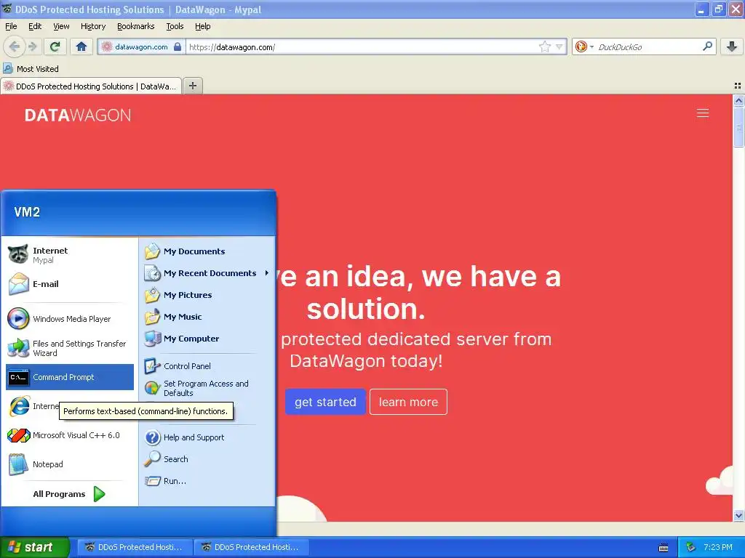Go forward using browser forward arrow
This screenshot has width=745, height=558.
pos(32,46)
